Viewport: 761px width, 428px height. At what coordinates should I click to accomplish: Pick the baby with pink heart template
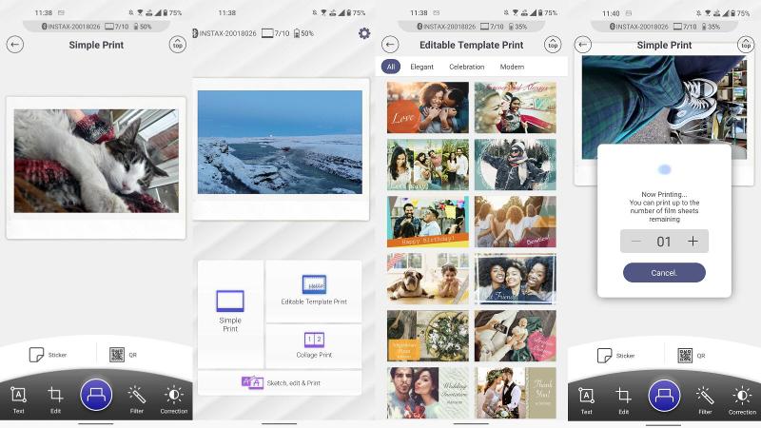(516, 336)
